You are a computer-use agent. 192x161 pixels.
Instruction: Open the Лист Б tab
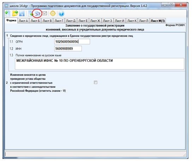(35, 21)
